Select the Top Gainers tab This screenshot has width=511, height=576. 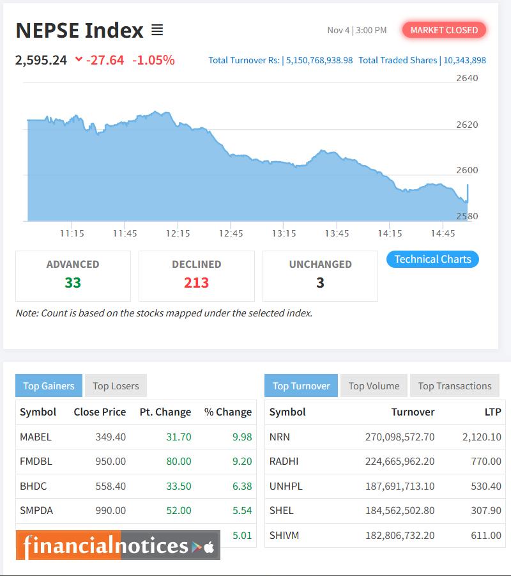pos(47,385)
